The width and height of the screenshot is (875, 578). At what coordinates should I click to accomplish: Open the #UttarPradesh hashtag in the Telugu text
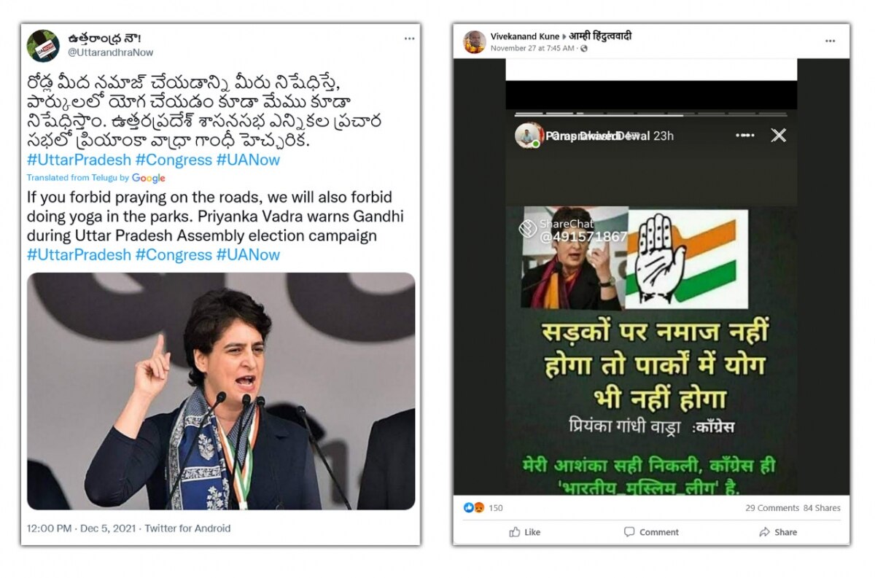[x=79, y=160]
